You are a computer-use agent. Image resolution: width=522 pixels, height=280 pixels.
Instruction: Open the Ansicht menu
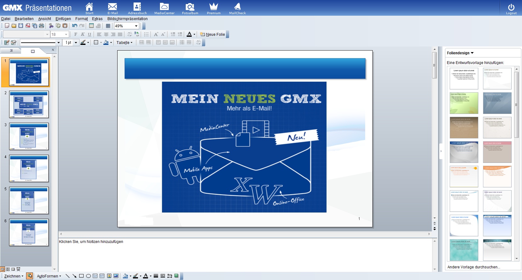45,19
